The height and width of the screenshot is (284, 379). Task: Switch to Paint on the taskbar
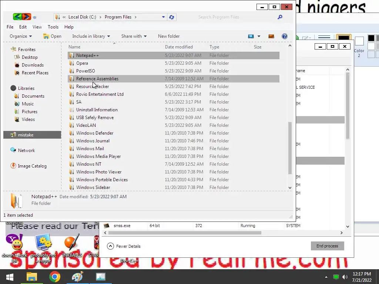click(78, 277)
